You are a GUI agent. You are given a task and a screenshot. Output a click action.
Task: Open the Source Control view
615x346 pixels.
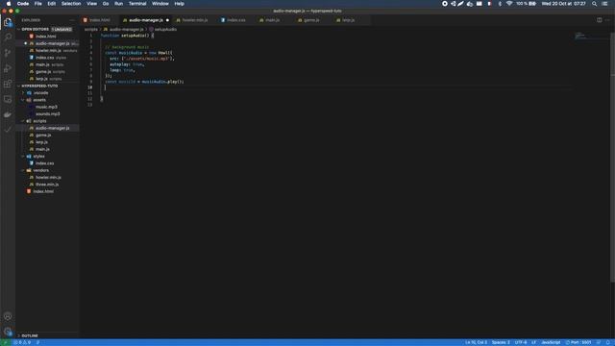(8, 53)
